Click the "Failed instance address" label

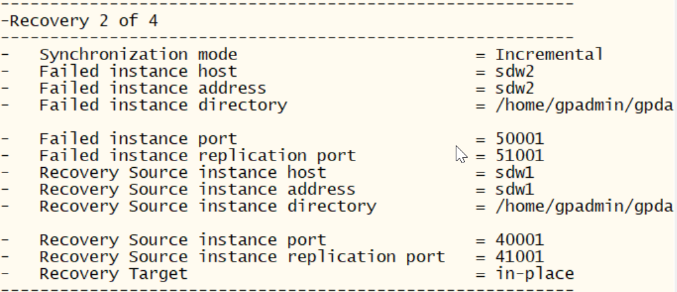153,88
